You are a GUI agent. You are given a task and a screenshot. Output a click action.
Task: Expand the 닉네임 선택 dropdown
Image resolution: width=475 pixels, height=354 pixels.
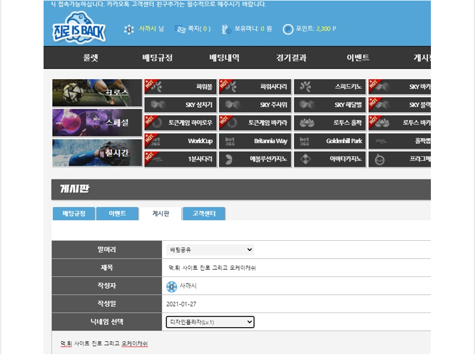(210, 322)
